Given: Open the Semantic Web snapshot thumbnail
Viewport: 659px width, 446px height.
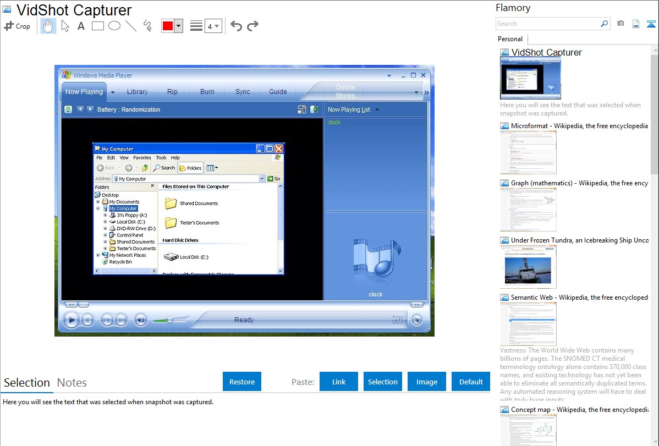Looking at the screenshot, I should click(528, 324).
